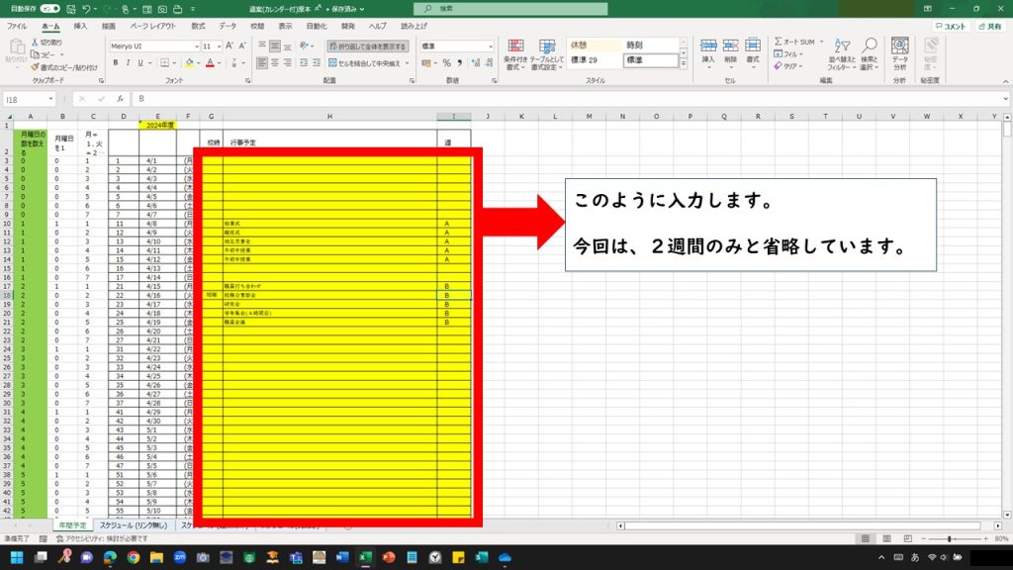This screenshot has height=570, width=1013.
Task: Click the cut (切り取り) scissors icon
Action: (35, 43)
